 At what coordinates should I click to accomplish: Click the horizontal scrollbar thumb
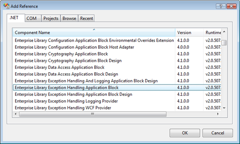[93, 114]
